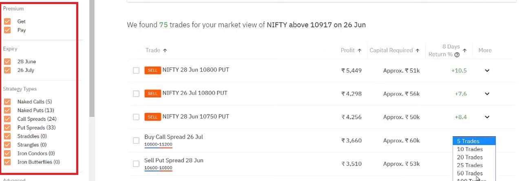
Task: Uncheck the Naked Puts (13) strategy
Action: tap(7, 110)
